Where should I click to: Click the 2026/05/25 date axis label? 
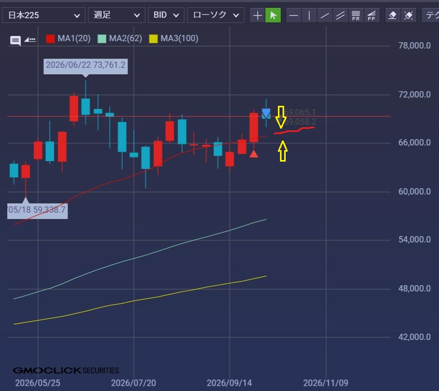pos(38,383)
